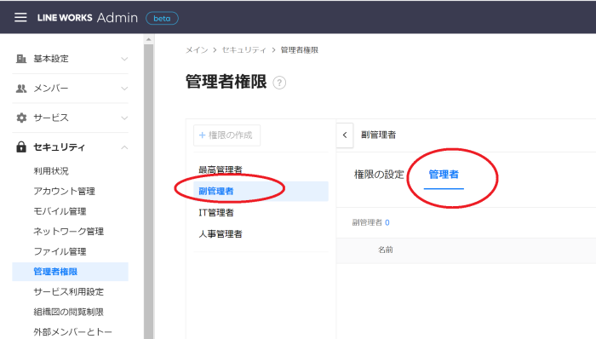Click the メンバー people icon
The height and width of the screenshot is (339, 596).
[21, 89]
